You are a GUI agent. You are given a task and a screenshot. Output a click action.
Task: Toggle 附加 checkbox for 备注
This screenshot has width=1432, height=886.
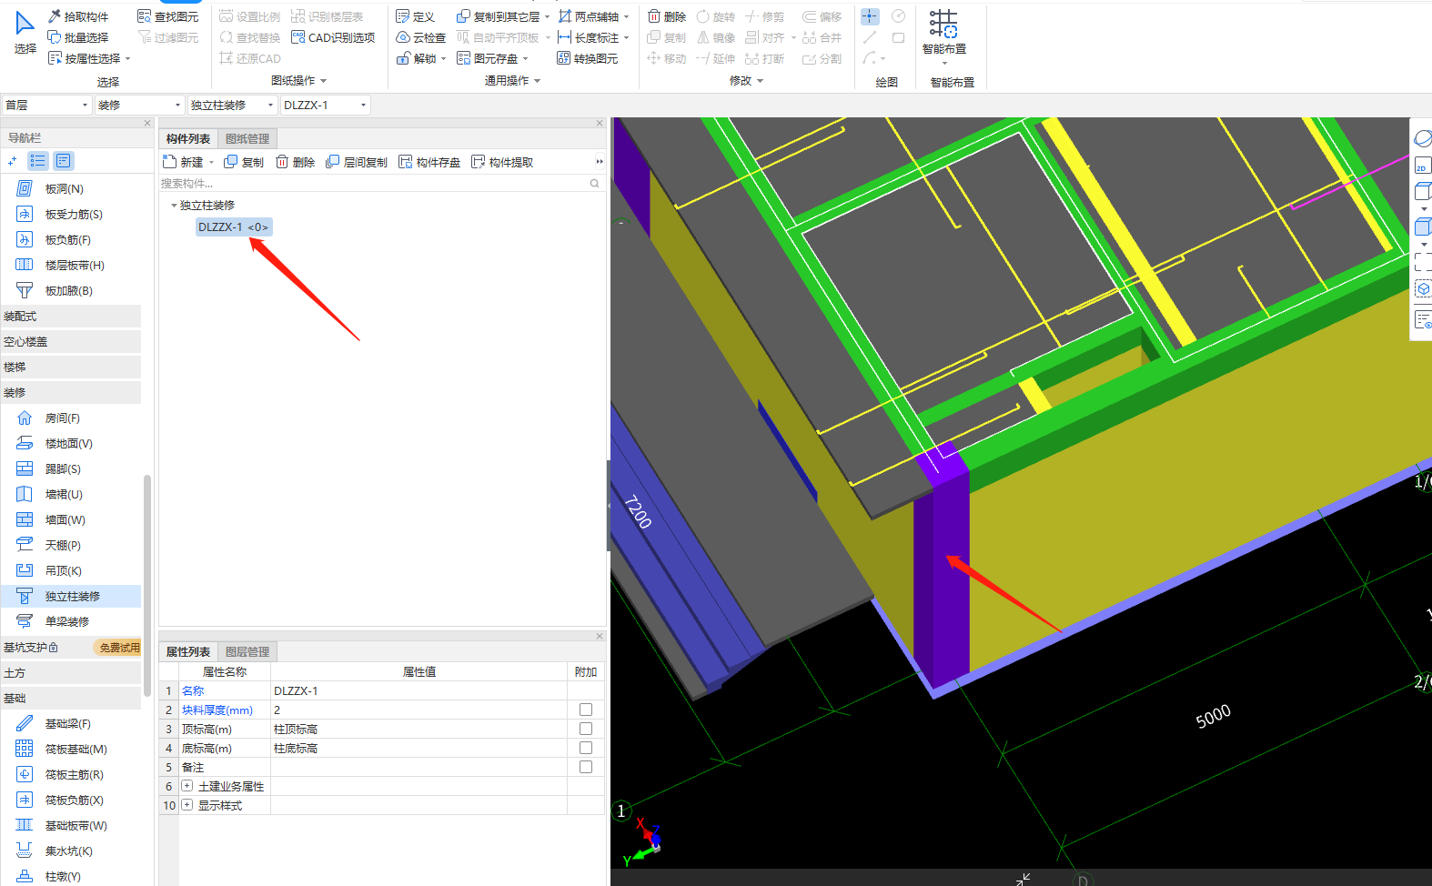point(586,767)
